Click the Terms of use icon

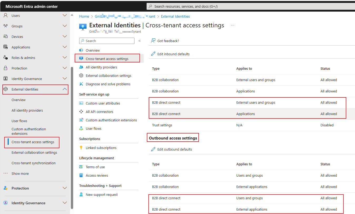[x=81, y=167]
